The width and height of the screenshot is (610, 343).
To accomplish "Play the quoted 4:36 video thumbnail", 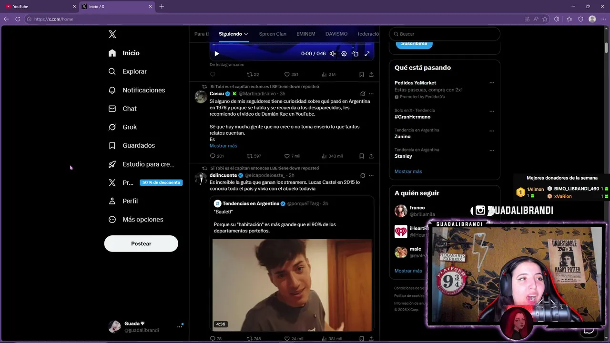I will tap(292, 285).
